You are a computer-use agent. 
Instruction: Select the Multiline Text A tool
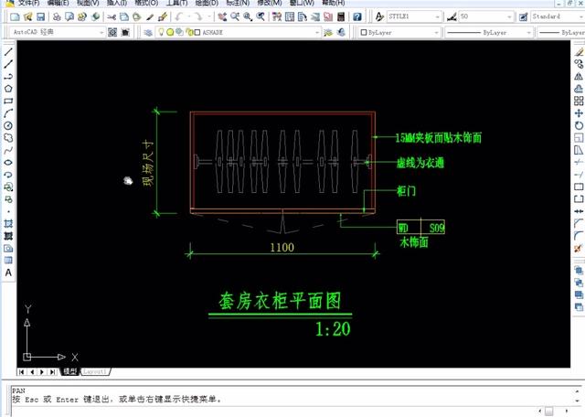point(8,273)
